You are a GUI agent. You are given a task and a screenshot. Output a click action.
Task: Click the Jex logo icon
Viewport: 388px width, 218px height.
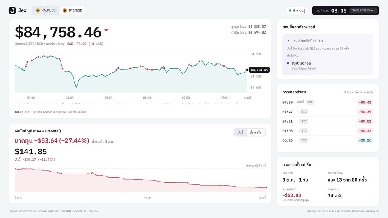point(13,10)
